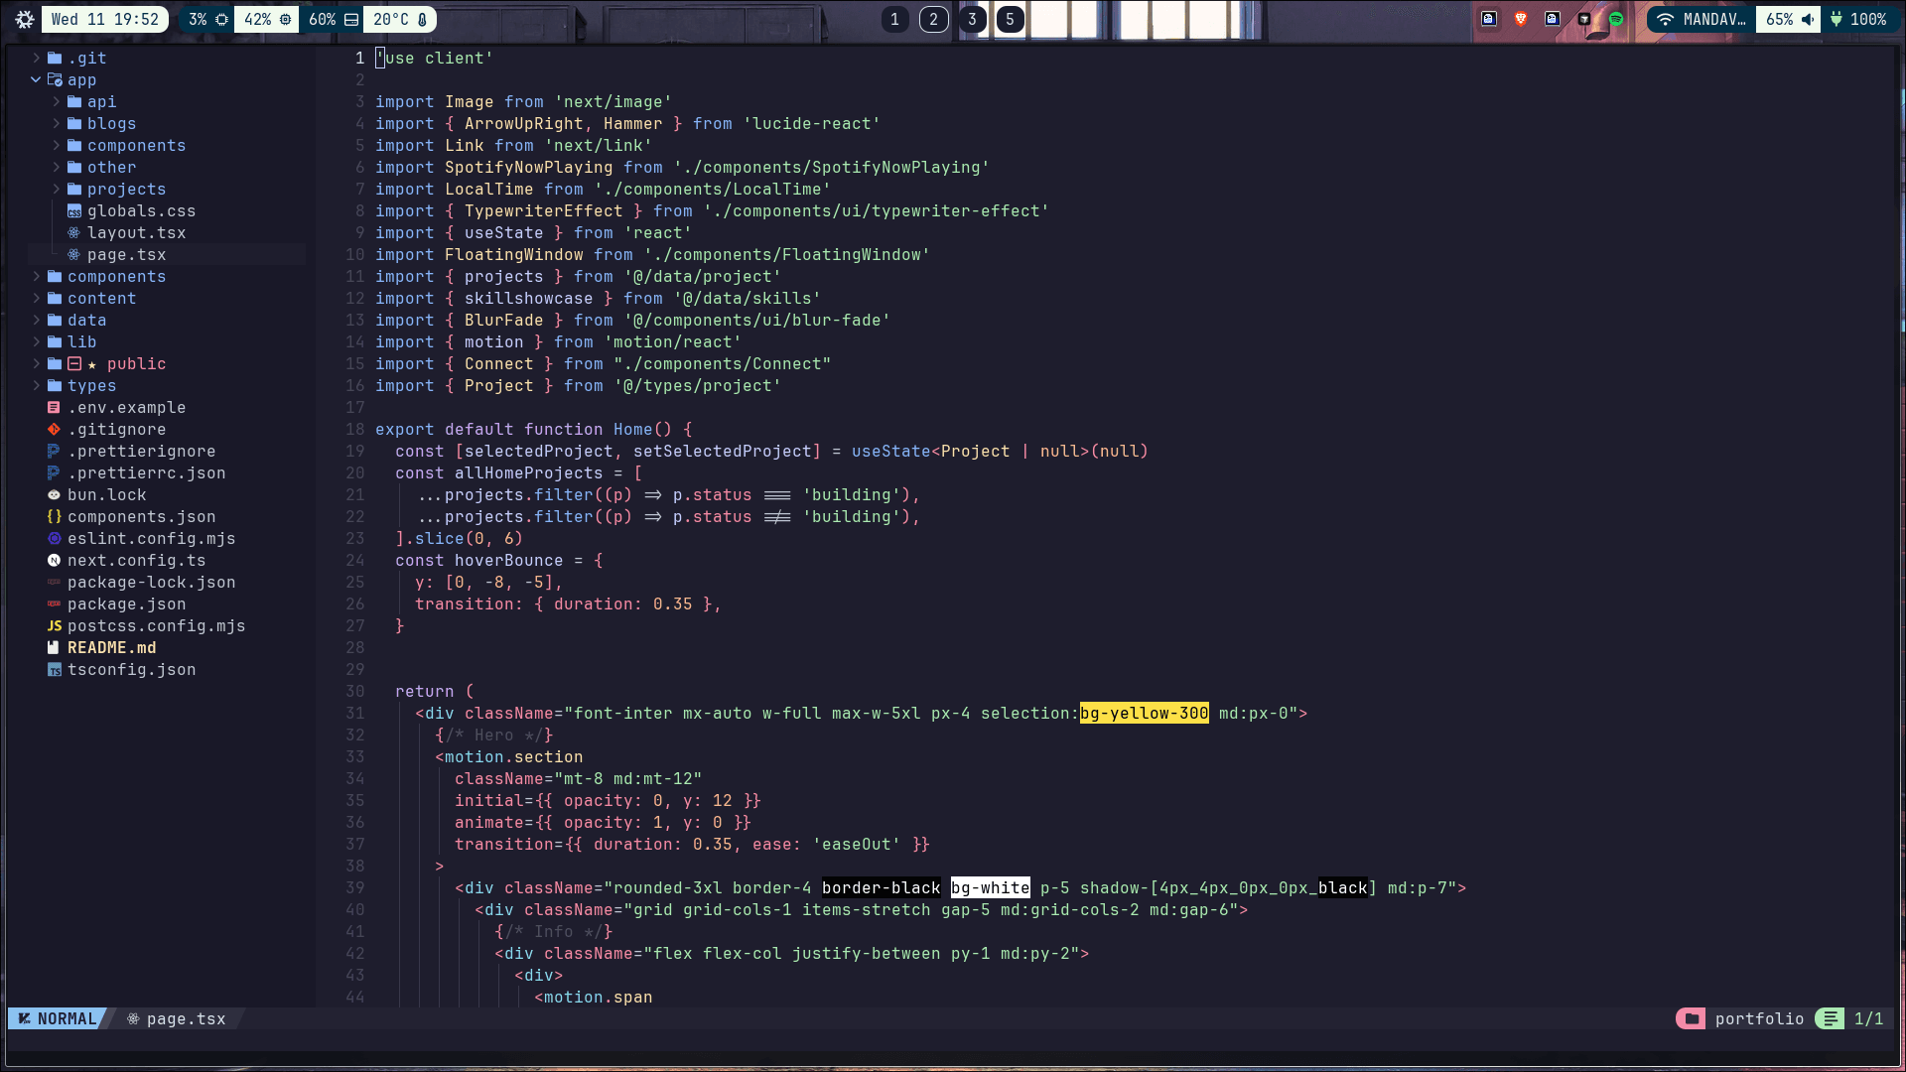Expand the projects folder
Image resolution: width=1906 pixels, height=1072 pixels.
[124, 189]
